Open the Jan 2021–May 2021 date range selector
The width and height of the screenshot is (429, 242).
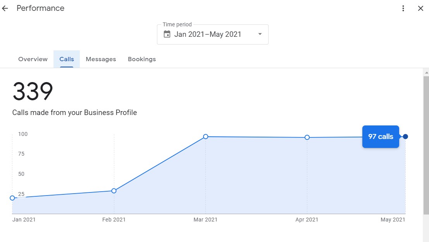pos(213,34)
